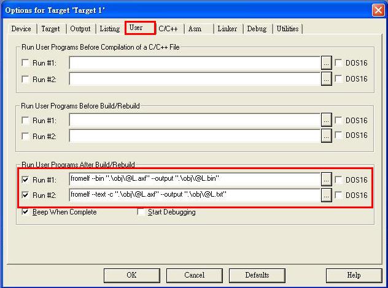Switch to the Device tab
Viewport: 388px width, 288px height.
point(21,29)
